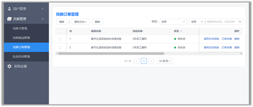253x107 pixels.
Task: Open the 10 条/页 page size dropdown
Action: 165,61
